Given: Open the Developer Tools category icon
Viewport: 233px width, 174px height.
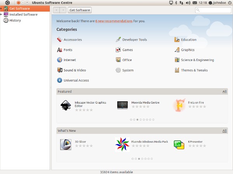Looking at the screenshot, I should coord(118,39).
